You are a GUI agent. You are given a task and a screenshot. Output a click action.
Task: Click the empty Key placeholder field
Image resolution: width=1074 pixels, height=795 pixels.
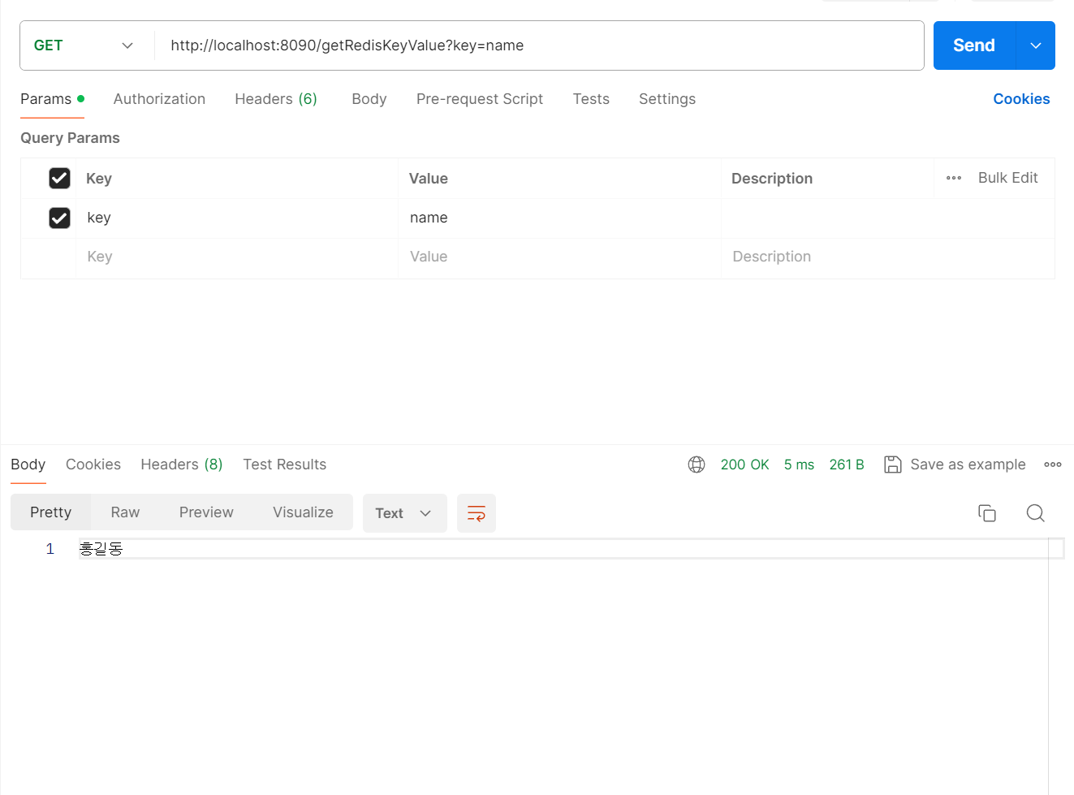237,257
